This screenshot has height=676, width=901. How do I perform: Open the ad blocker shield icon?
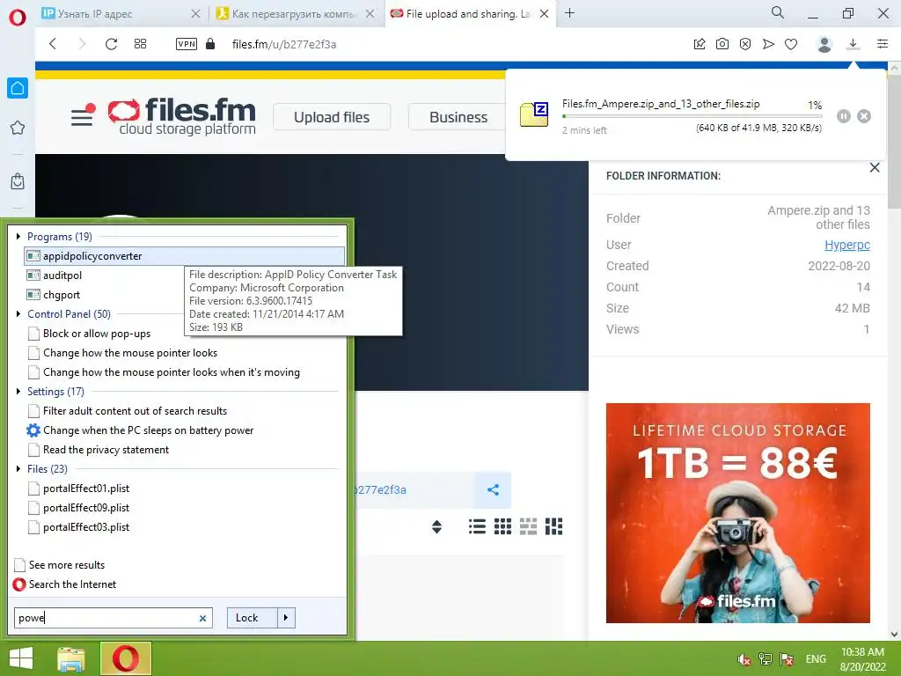pos(745,44)
